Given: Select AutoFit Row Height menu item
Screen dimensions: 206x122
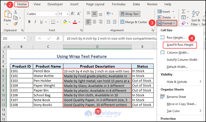Looking at the screenshot, I should click(x=180, y=45).
